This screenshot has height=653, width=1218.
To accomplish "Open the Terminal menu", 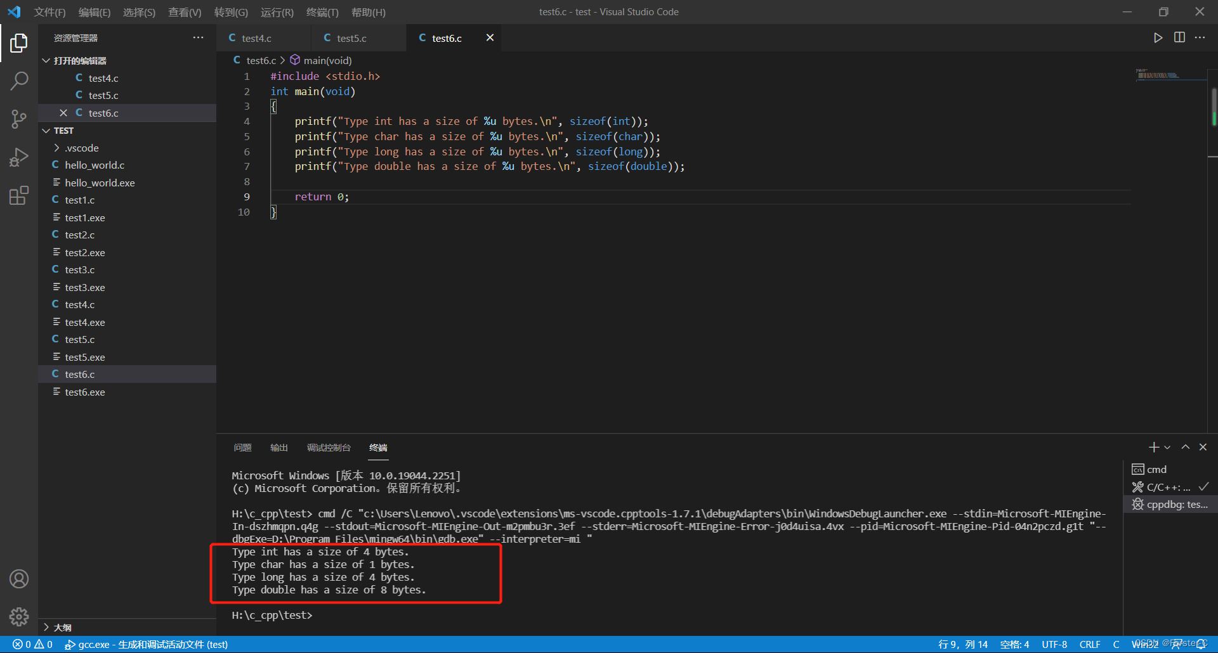I will click(322, 12).
